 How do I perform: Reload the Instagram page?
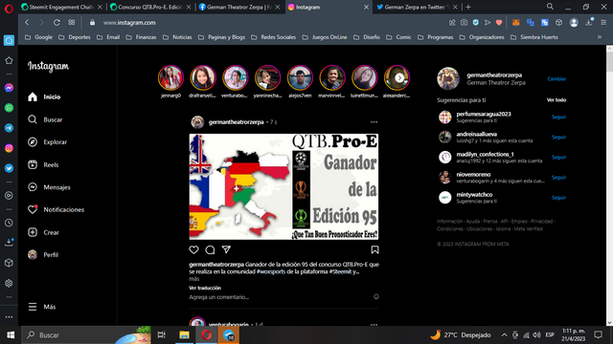(57, 23)
